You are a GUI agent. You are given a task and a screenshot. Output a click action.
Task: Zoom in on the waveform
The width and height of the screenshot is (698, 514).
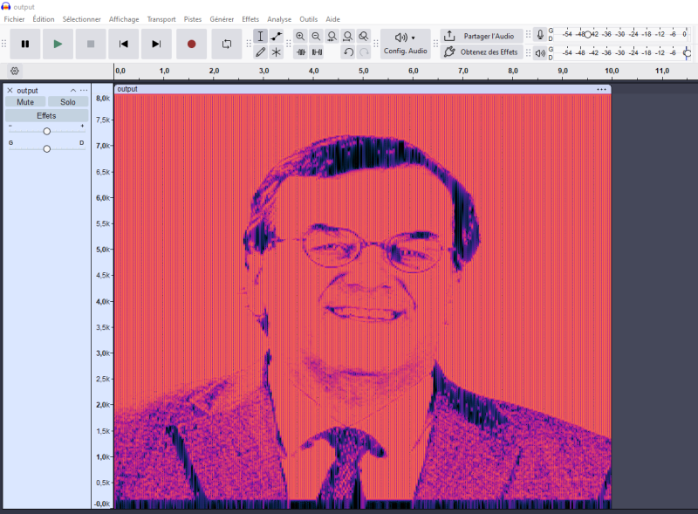tap(300, 36)
